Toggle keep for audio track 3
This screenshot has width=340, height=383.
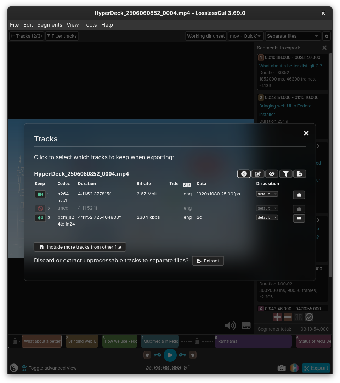pyautogui.click(x=40, y=218)
